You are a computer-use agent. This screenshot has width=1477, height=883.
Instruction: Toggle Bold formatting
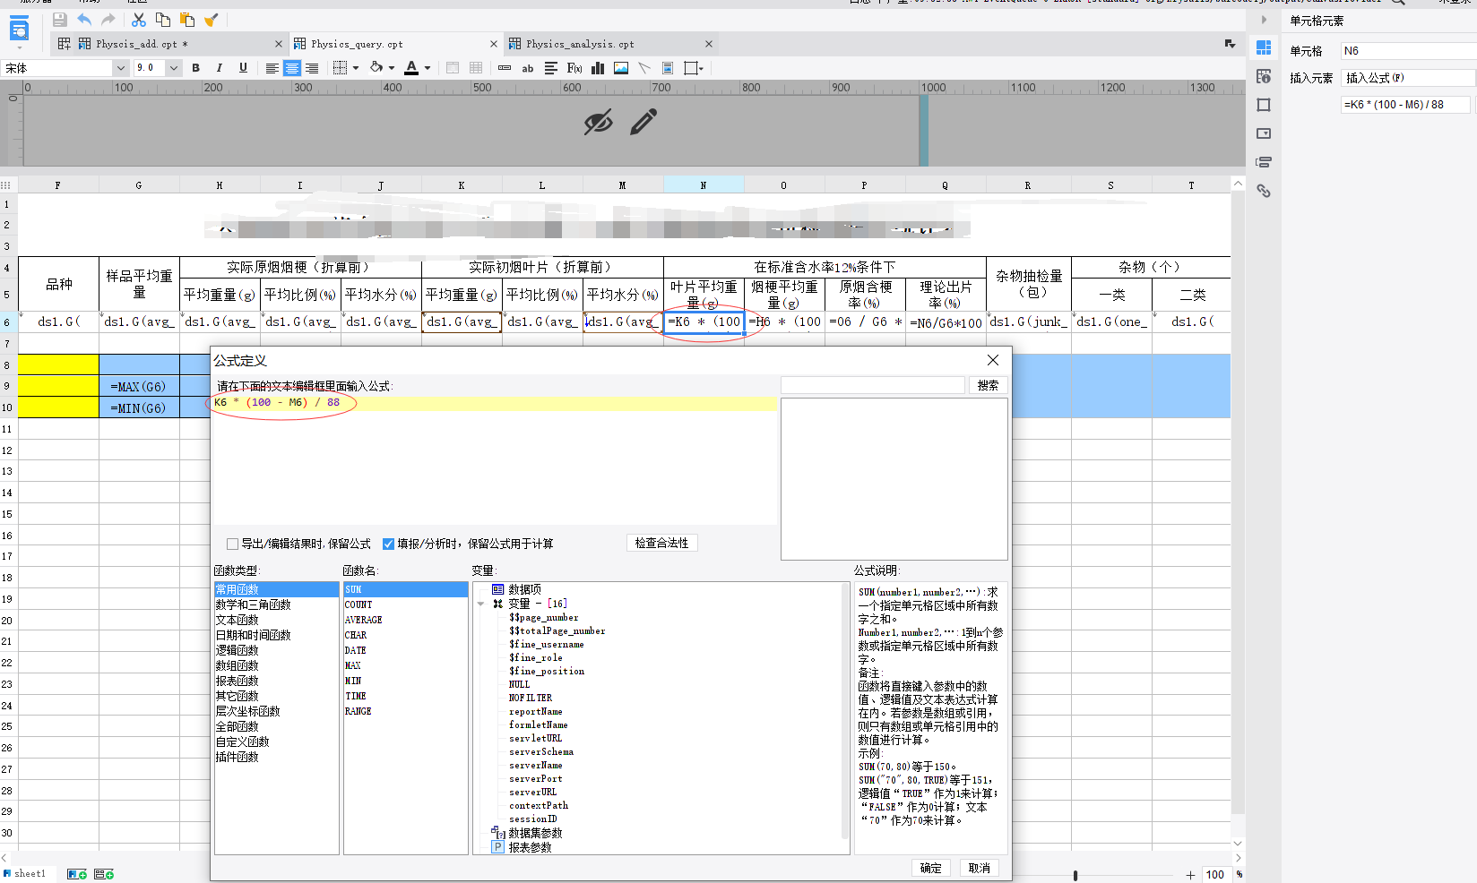point(195,68)
